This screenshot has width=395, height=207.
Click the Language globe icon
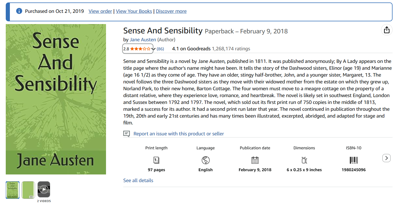point(205,160)
